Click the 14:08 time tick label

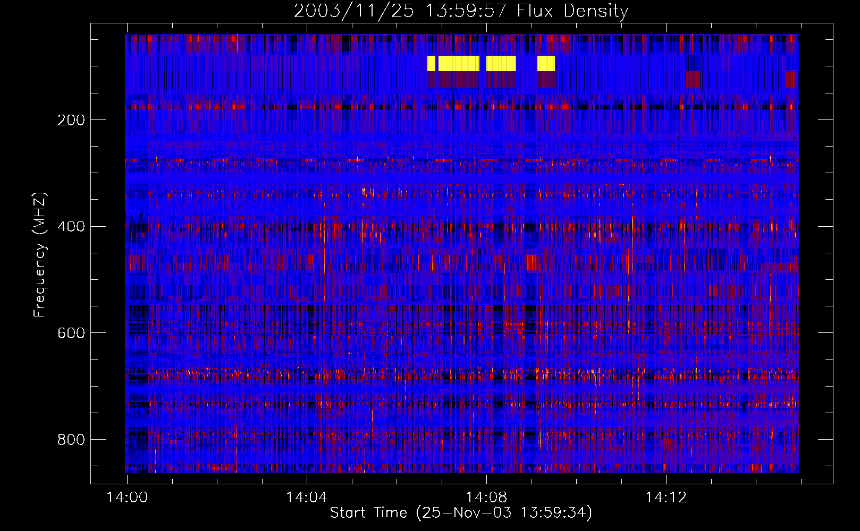[x=486, y=497]
